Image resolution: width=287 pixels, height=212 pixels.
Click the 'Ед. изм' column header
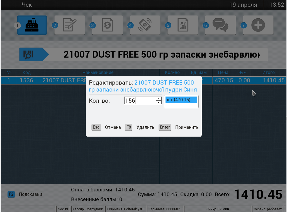click(199, 73)
